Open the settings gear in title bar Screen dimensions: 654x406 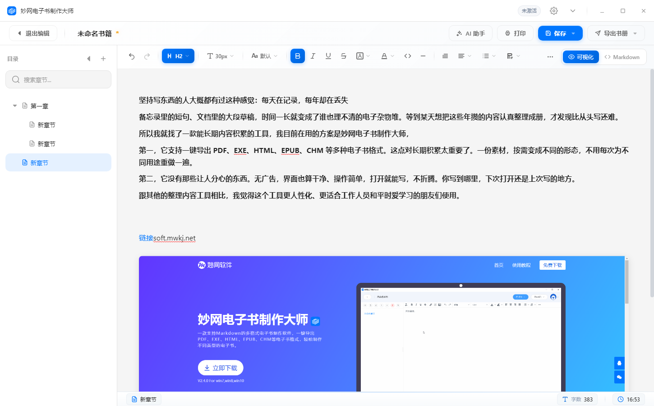(554, 11)
